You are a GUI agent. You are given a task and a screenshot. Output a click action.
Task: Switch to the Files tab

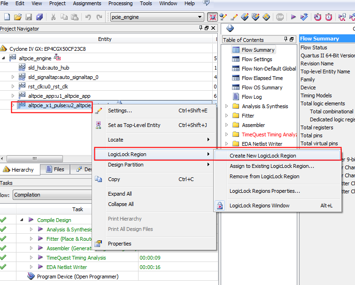pos(55,169)
